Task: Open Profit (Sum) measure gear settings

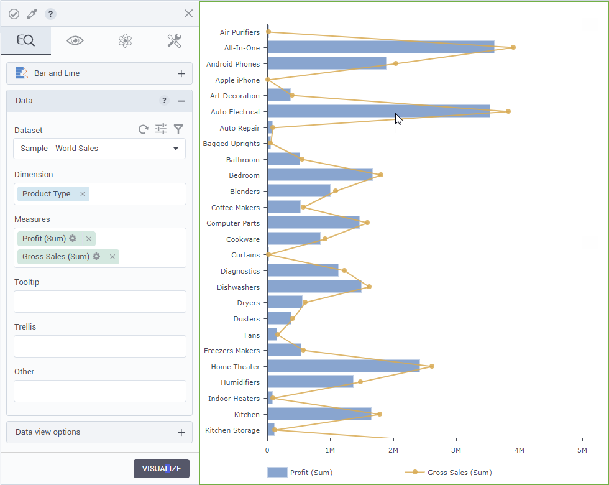Action: [x=73, y=239]
